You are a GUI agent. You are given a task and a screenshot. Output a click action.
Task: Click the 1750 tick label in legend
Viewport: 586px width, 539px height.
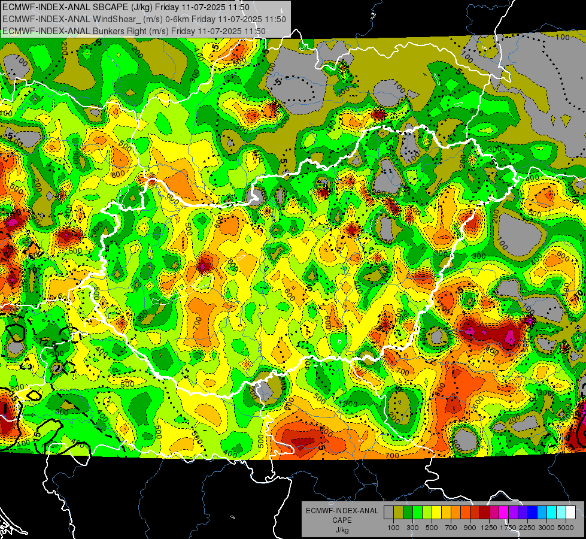pyautogui.click(x=508, y=528)
